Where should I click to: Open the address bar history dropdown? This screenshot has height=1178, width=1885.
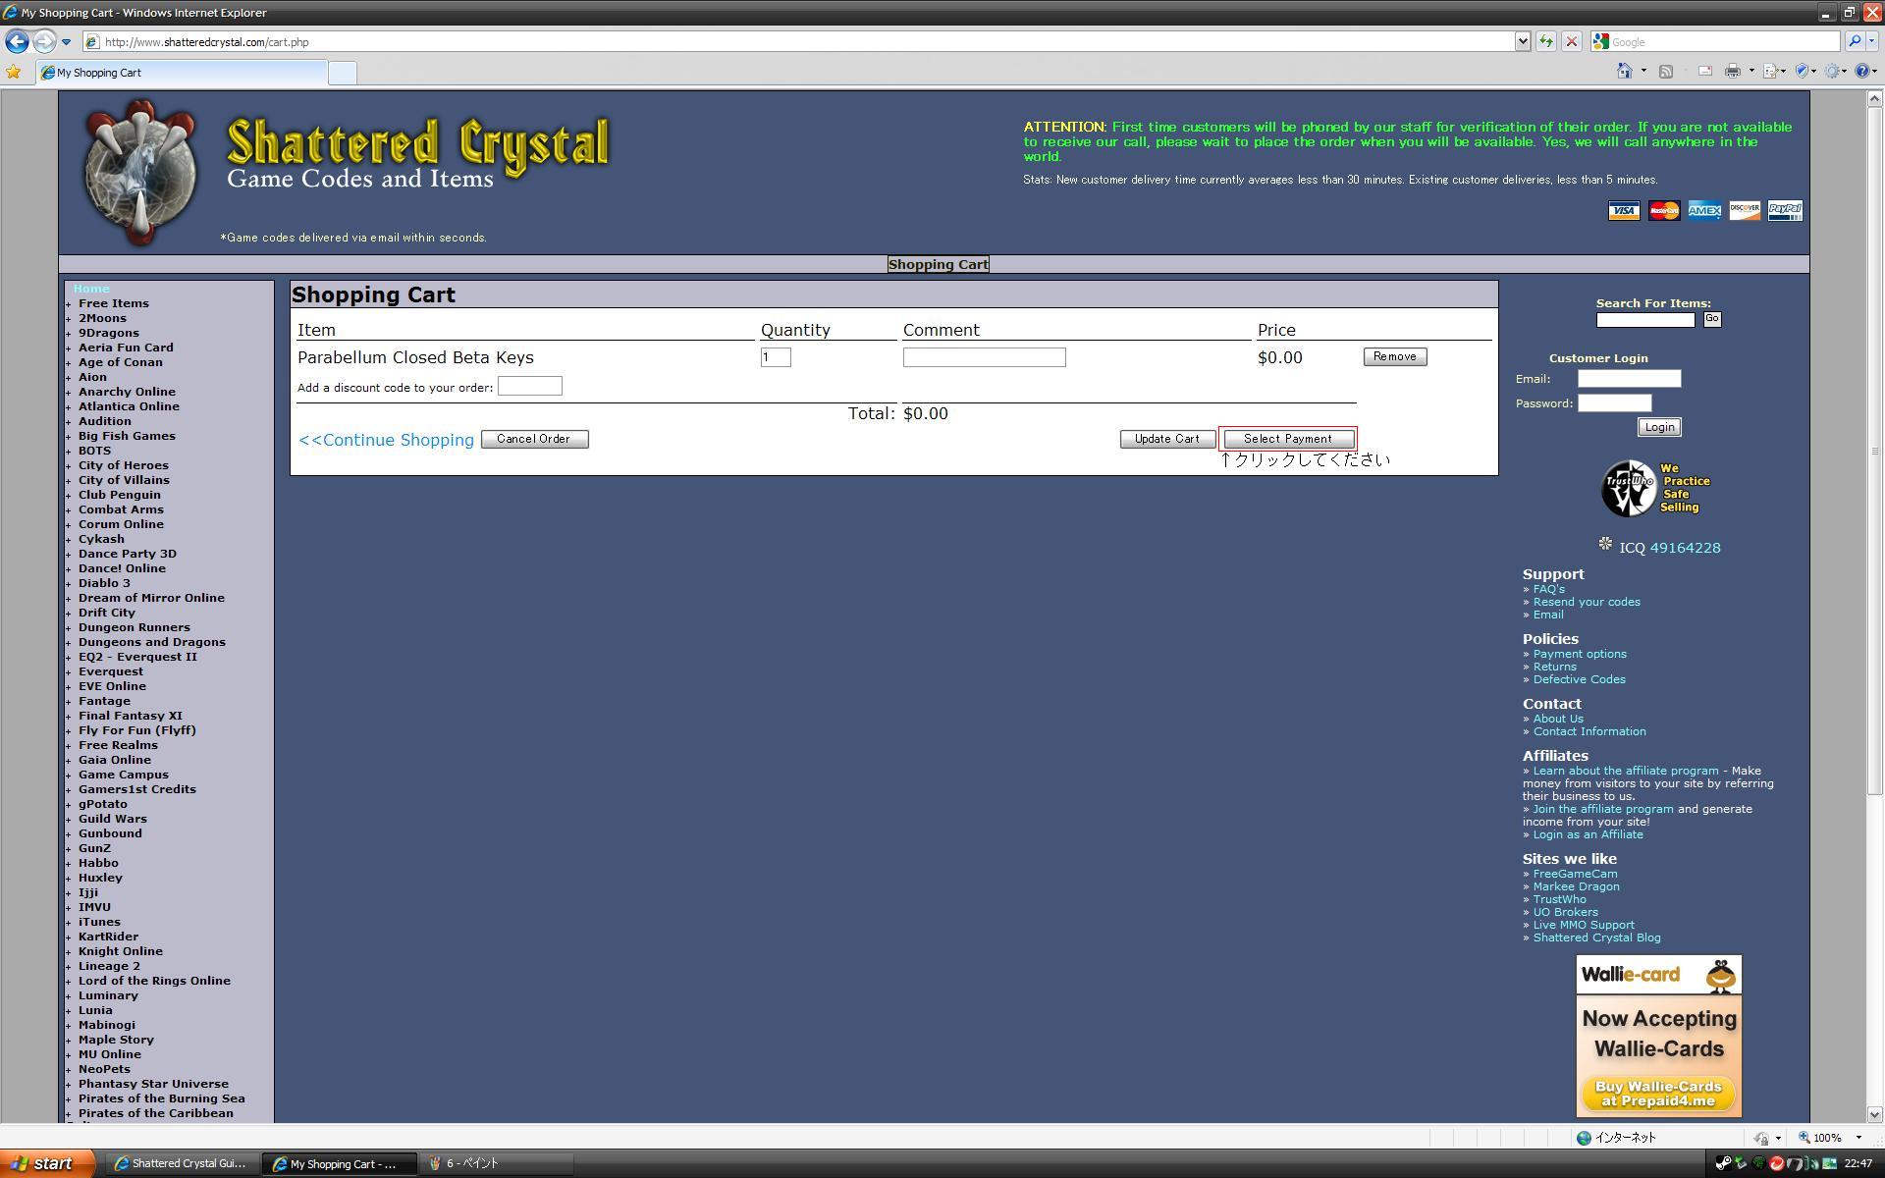[x=1523, y=41]
